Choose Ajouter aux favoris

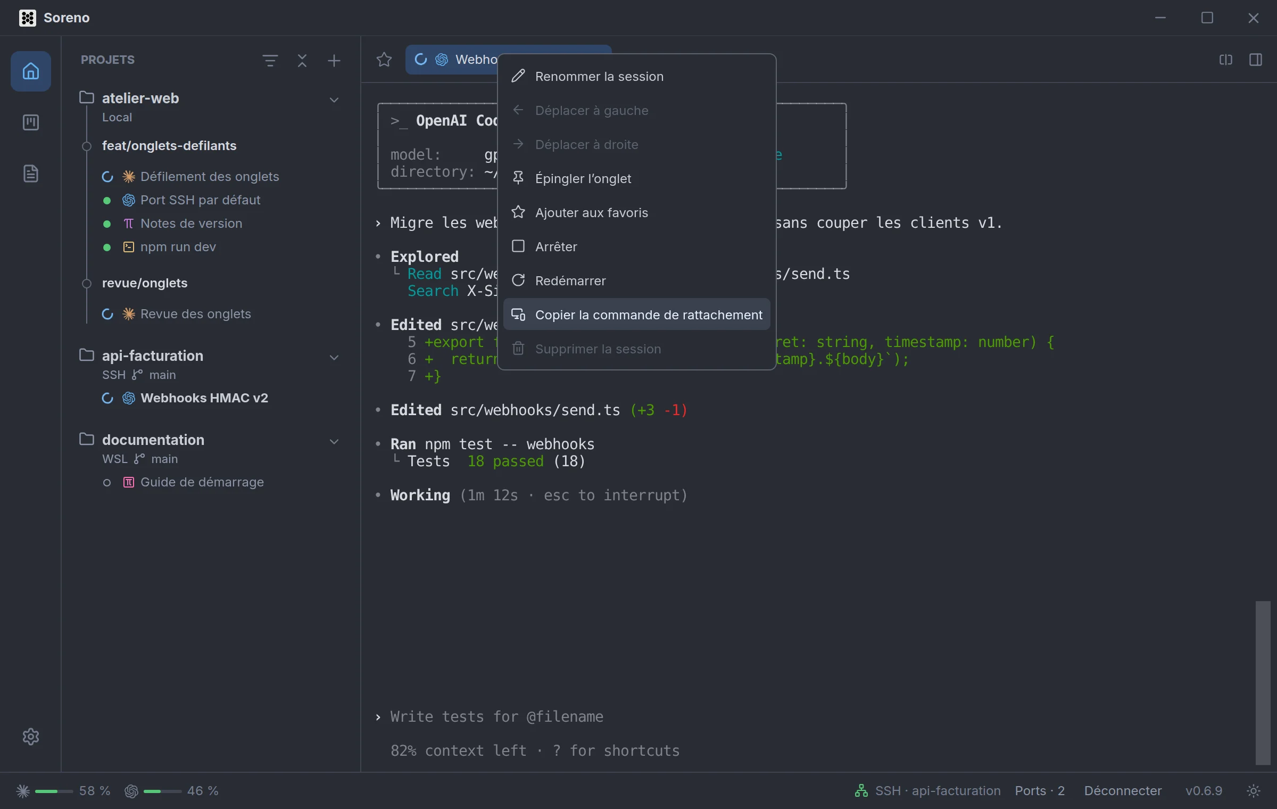pyautogui.click(x=637, y=213)
